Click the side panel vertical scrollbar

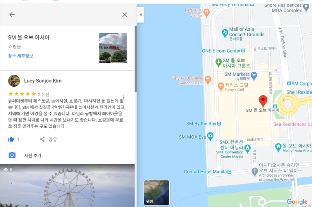(x=136, y=59)
